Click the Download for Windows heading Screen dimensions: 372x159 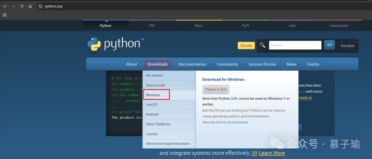223,79
